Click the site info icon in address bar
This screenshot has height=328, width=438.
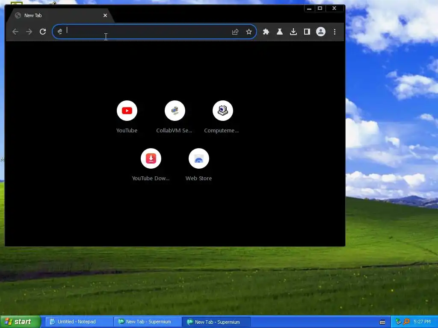[59, 32]
